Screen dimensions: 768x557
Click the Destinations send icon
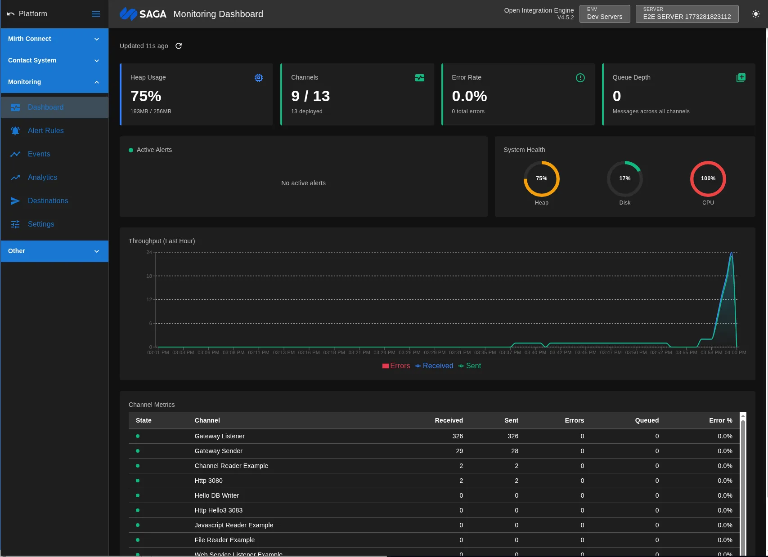coord(15,201)
